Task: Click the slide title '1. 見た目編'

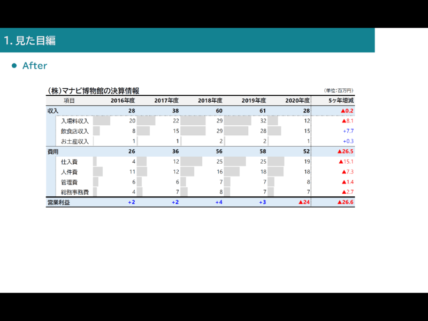Action: (30, 41)
